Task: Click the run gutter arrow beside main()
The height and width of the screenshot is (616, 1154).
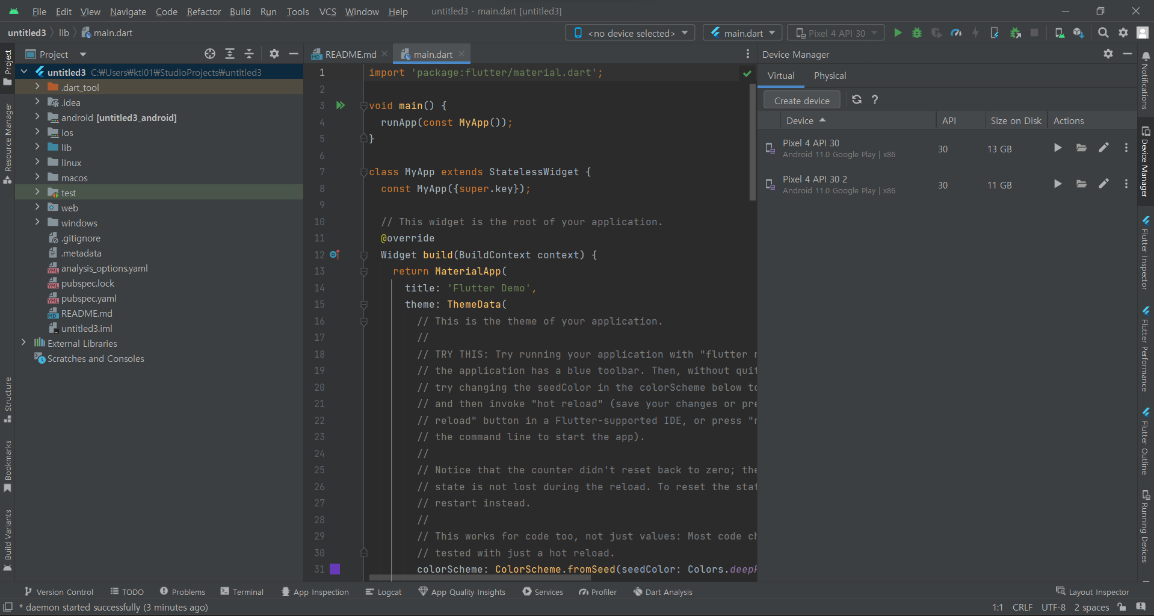Action: pos(341,105)
